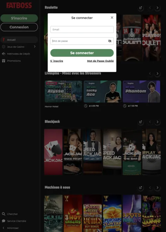Open Phantom streamer card
Viewport: 166px width, 232px height.
pos(141,91)
